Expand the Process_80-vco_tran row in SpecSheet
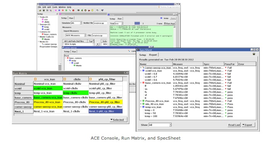 click(x=141, y=101)
